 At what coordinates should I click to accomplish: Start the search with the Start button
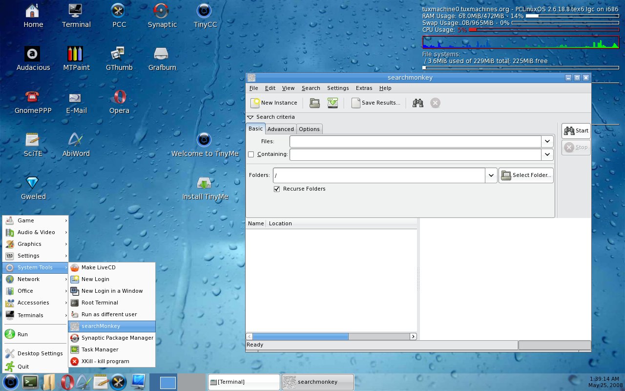tap(576, 130)
